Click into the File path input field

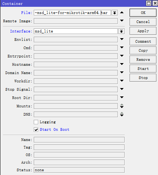pyautogui.click(x=72, y=13)
